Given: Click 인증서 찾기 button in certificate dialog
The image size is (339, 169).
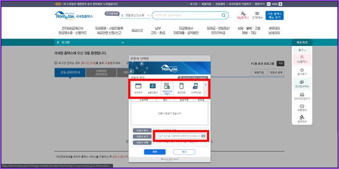Looking at the screenshot, I should point(142,131).
